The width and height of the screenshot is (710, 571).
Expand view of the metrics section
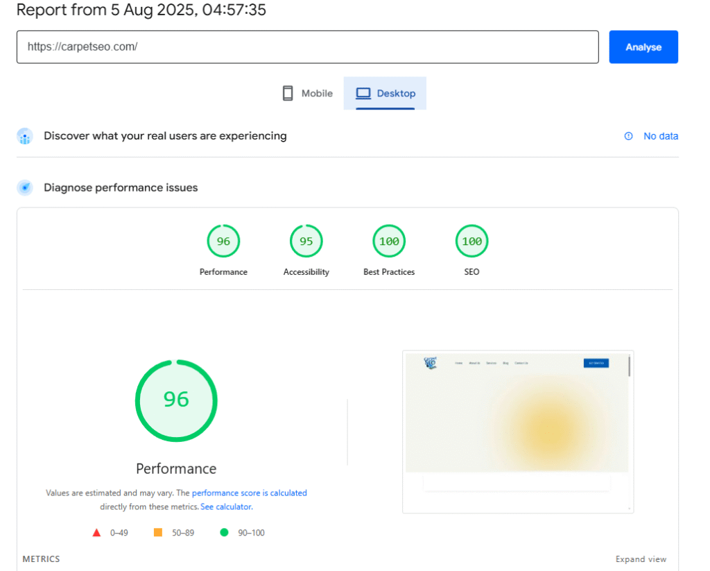coord(641,559)
